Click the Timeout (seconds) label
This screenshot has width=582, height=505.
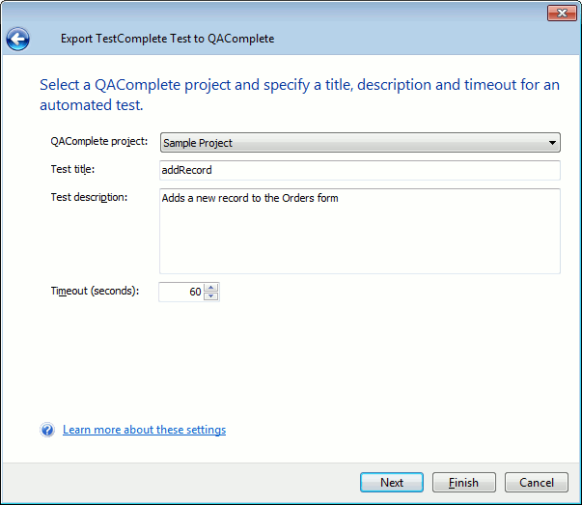click(x=95, y=291)
